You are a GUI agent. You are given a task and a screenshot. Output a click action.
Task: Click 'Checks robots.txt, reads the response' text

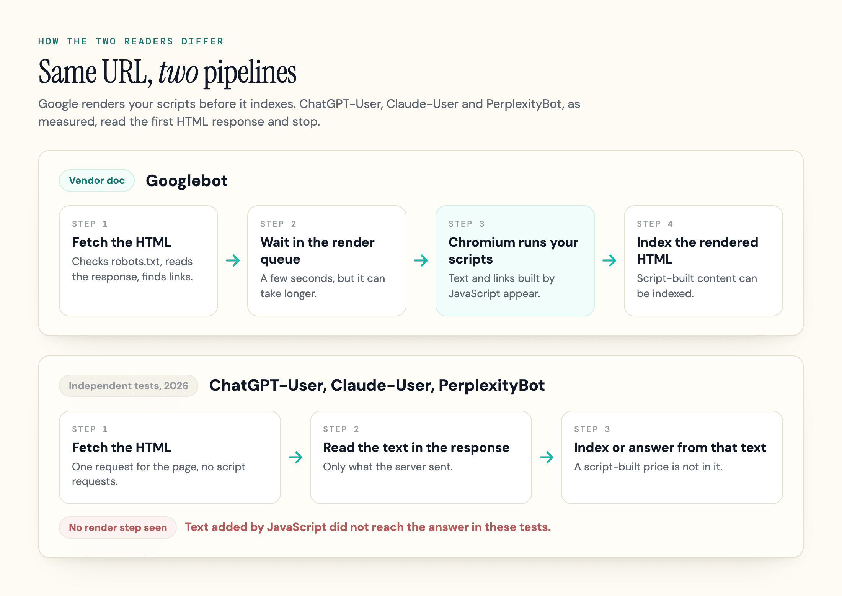(132, 269)
